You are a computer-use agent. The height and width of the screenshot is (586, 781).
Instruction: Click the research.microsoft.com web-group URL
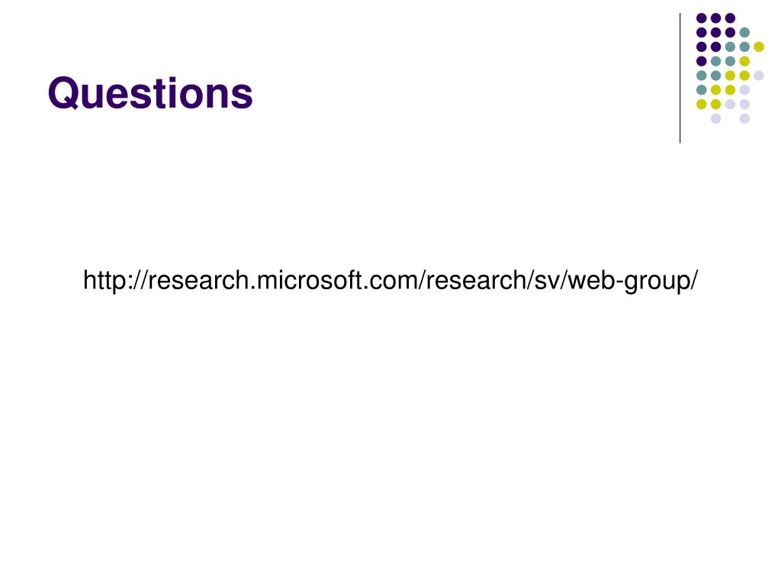point(390,280)
